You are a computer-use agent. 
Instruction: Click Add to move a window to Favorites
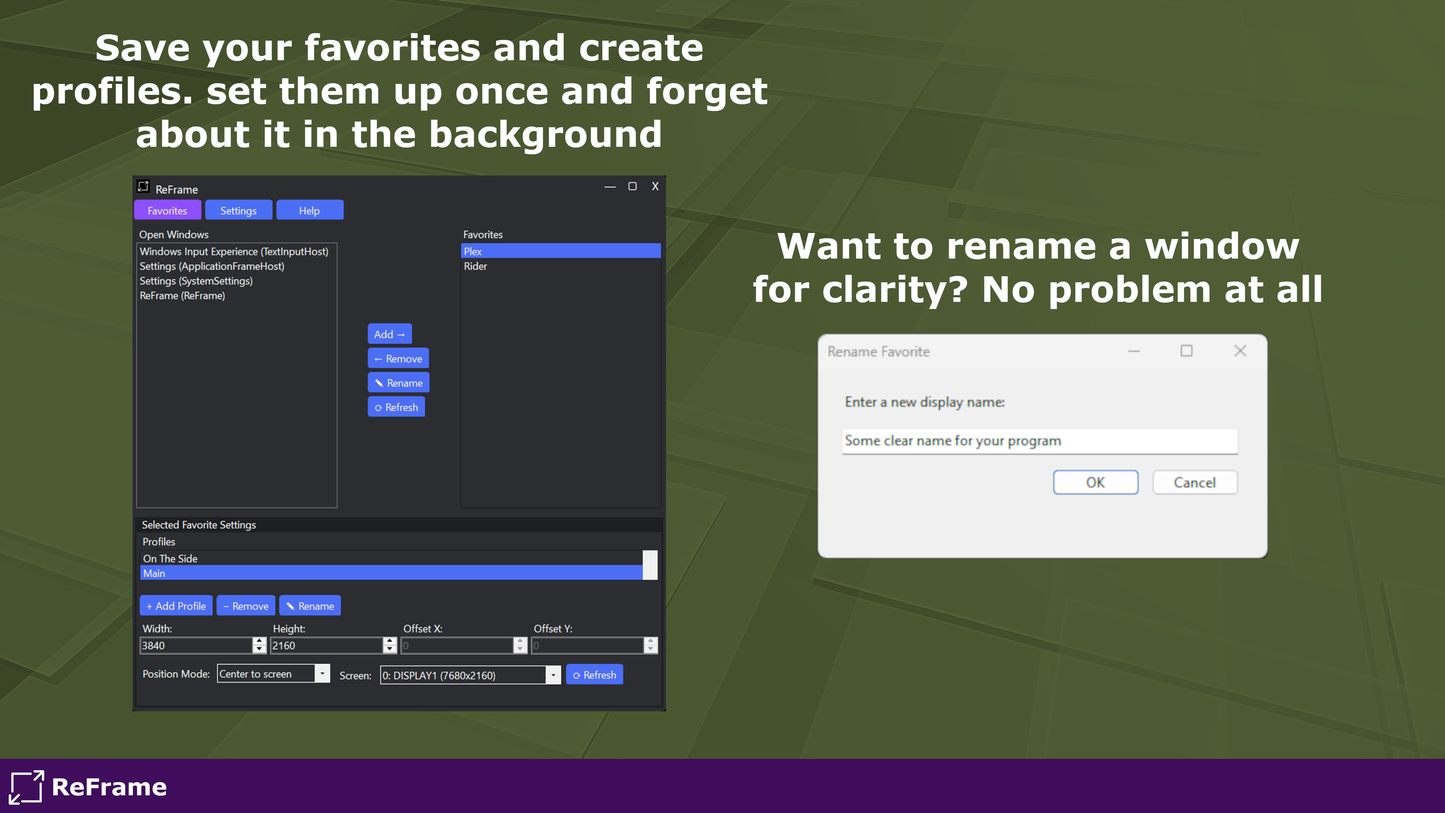[x=389, y=334]
